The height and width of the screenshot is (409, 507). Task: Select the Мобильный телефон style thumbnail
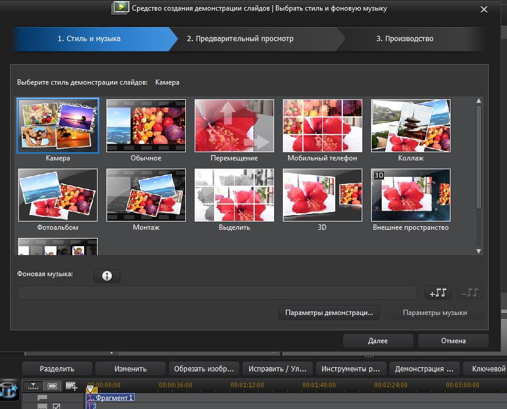pyautogui.click(x=322, y=126)
